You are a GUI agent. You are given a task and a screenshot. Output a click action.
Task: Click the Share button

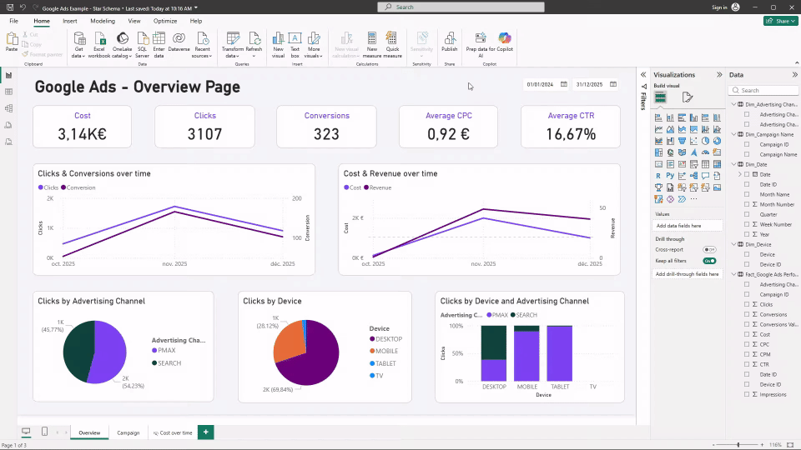(781, 21)
